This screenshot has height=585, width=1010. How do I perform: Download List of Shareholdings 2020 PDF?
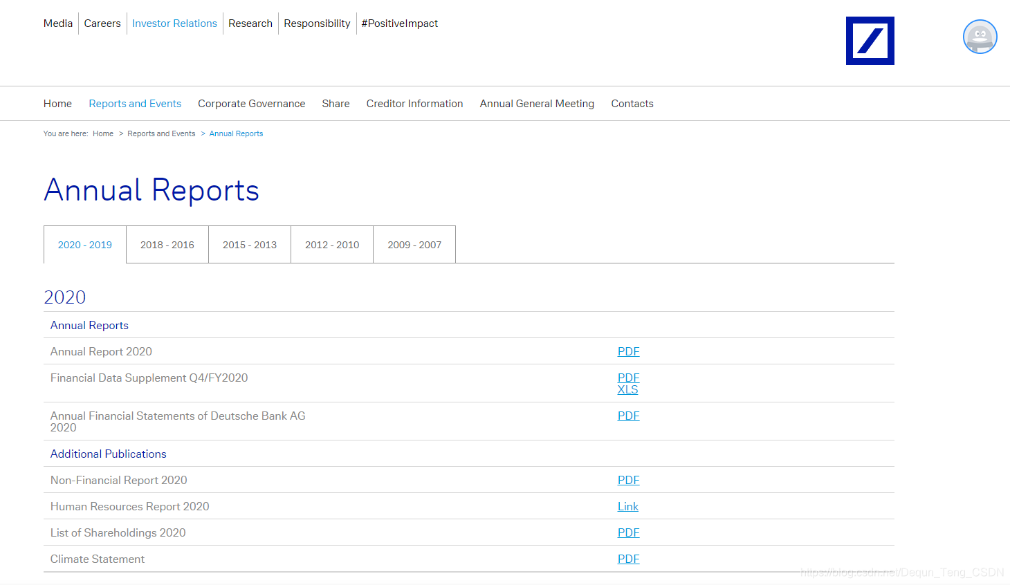628,532
